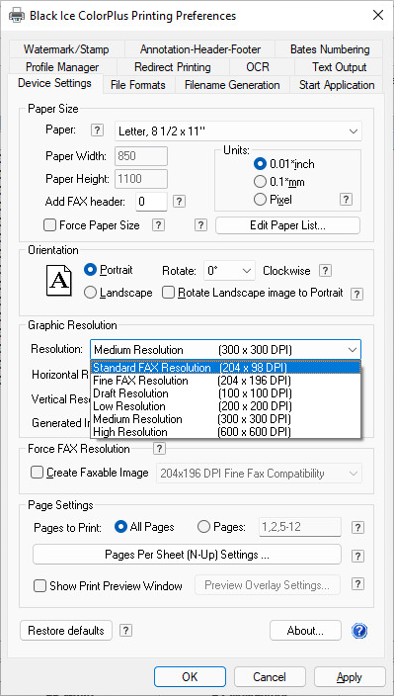Click help icon next to Restore defaults
Screen dimensions: 394x696
125,631
